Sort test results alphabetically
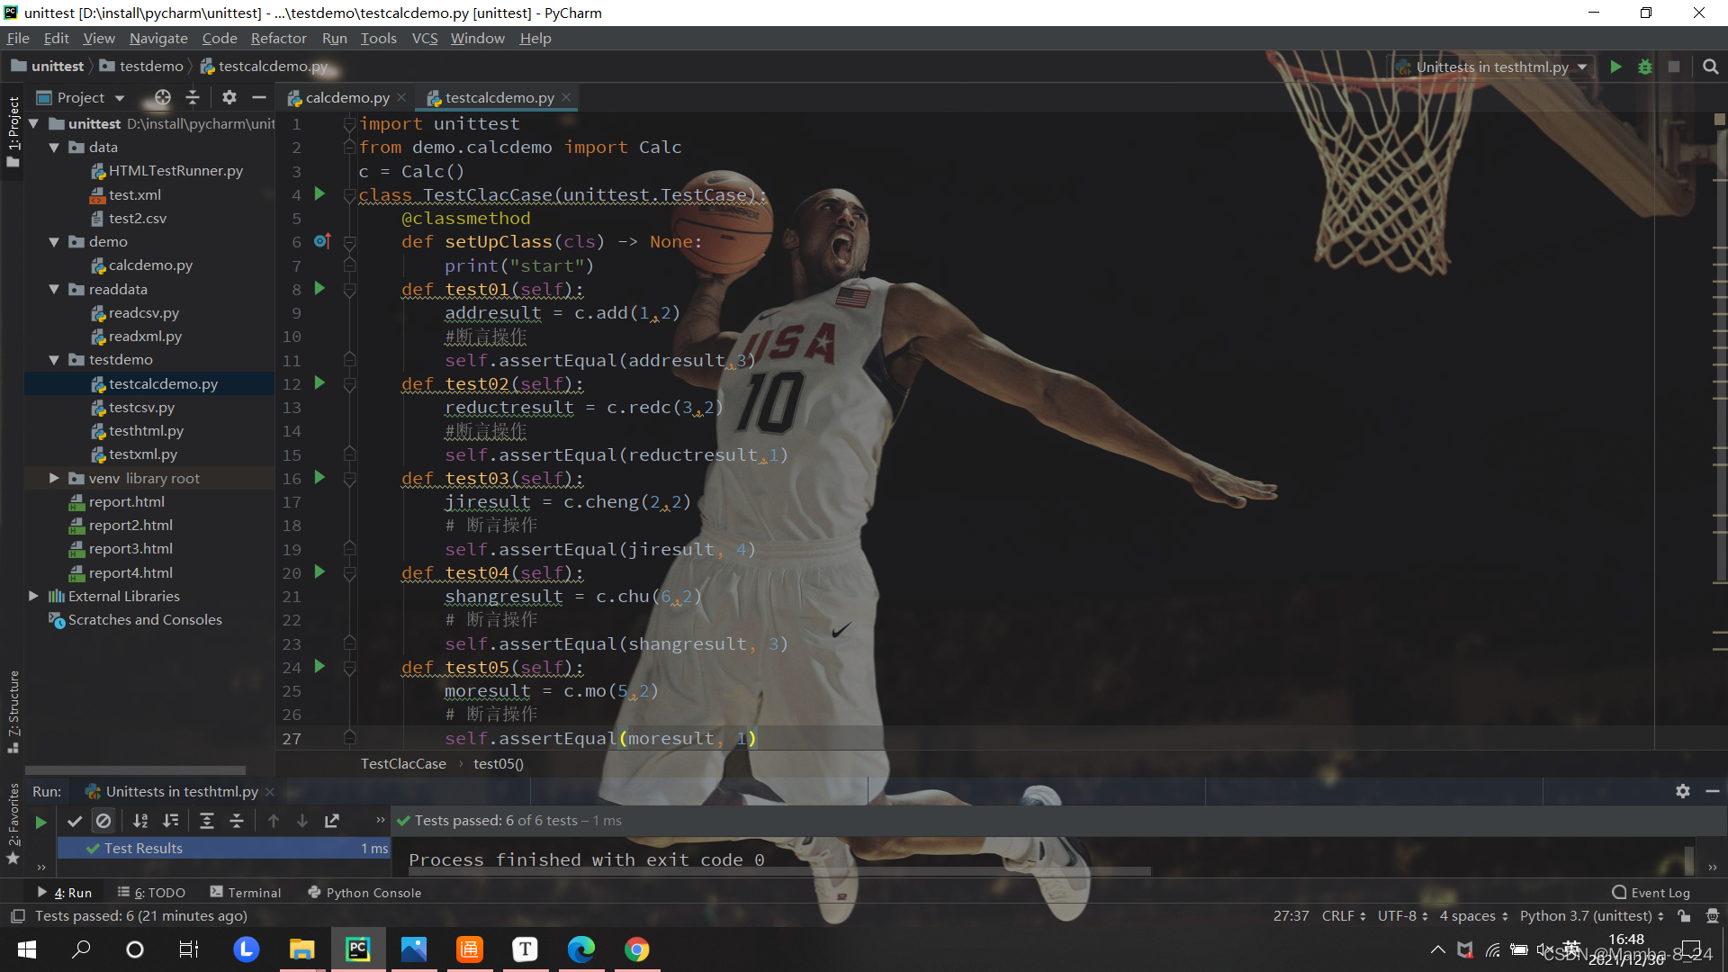This screenshot has width=1728, height=972. point(140,821)
